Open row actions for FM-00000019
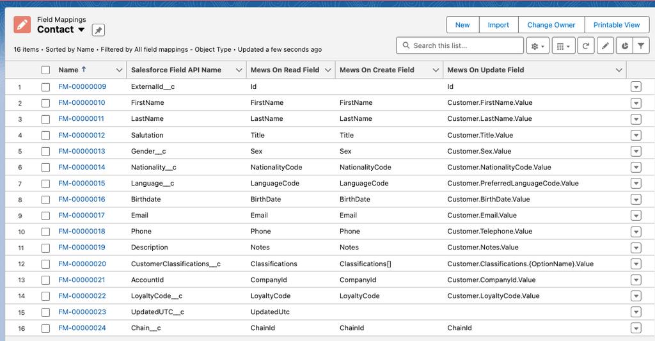This screenshot has width=655, height=341. [636, 248]
